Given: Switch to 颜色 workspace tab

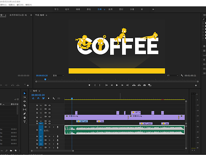Looking at the screenshot, I should click(x=89, y=9).
